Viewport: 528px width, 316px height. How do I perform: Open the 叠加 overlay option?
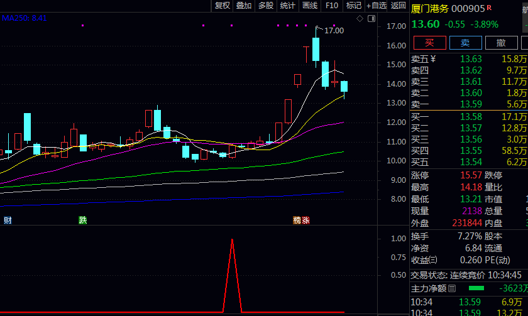[244, 6]
